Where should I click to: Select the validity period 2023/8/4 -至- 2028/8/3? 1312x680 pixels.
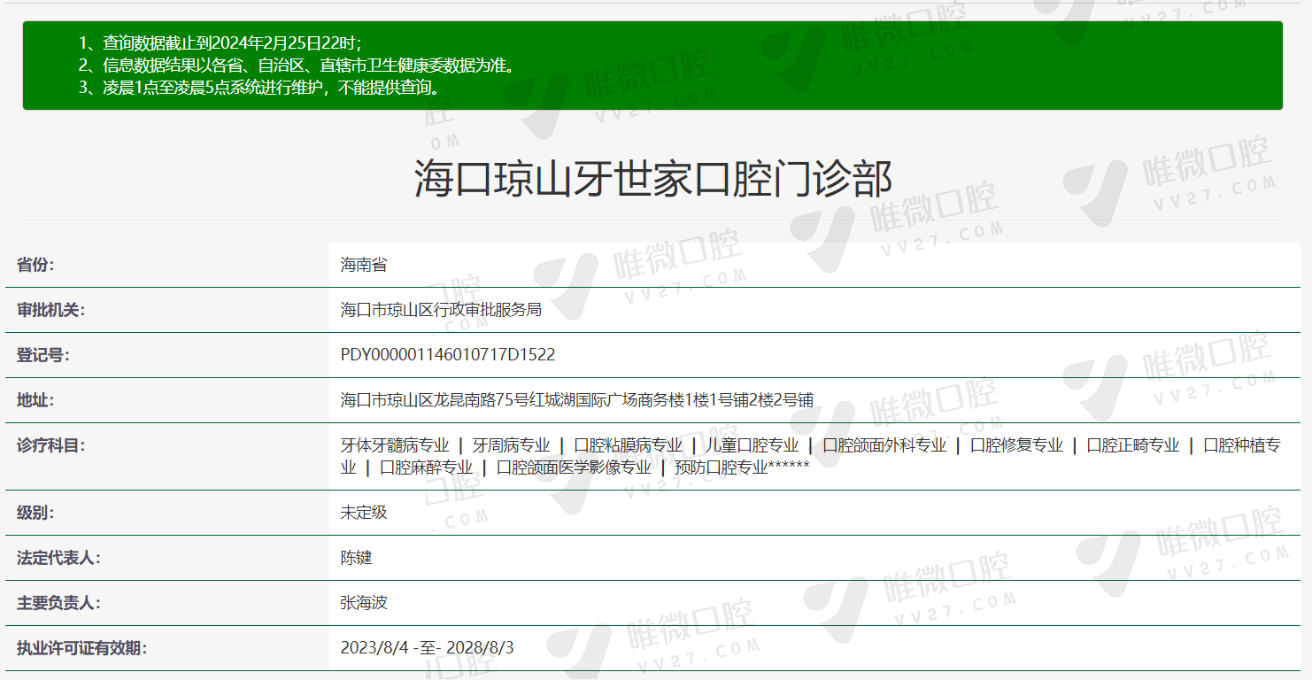point(427,648)
